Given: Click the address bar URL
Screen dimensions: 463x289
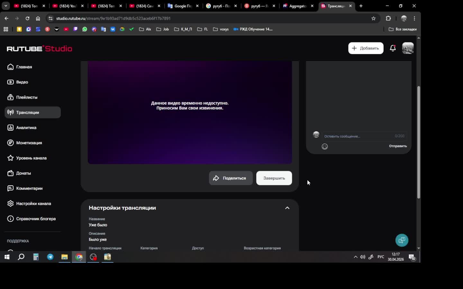Looking at the screenshot, I should (113, 19).
